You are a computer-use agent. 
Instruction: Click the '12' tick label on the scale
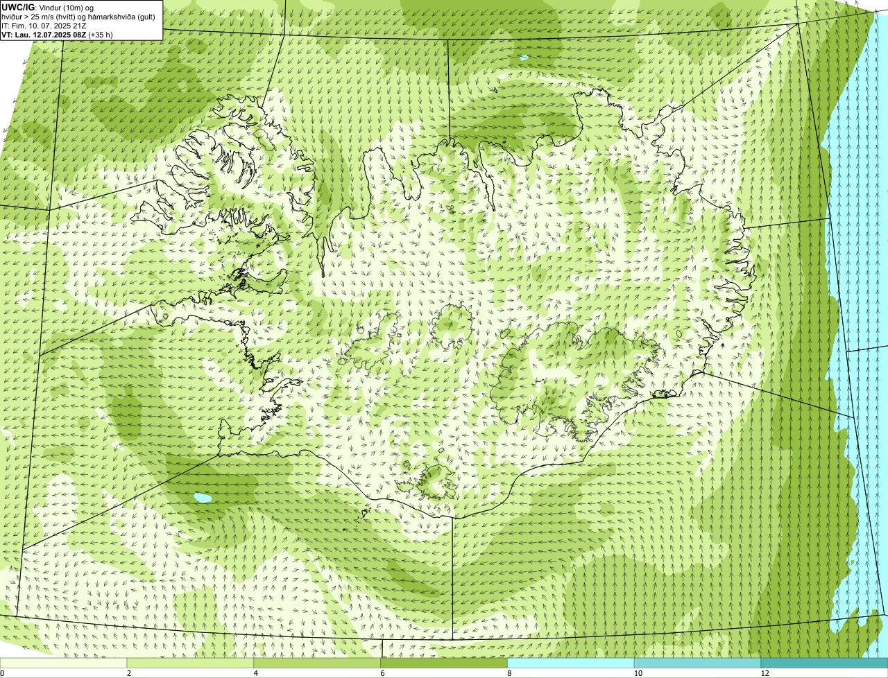[x=765, y=673]
